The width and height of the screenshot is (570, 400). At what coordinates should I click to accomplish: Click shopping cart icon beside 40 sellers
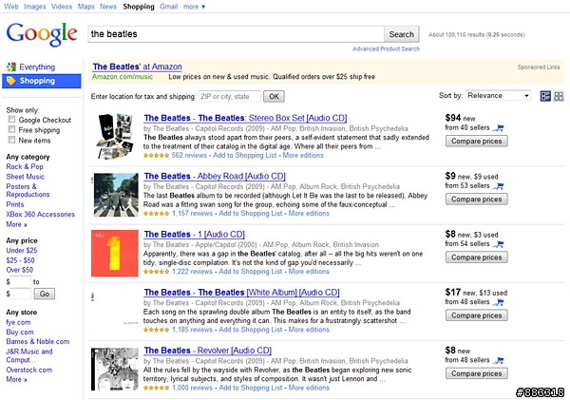tap(499, 128)
